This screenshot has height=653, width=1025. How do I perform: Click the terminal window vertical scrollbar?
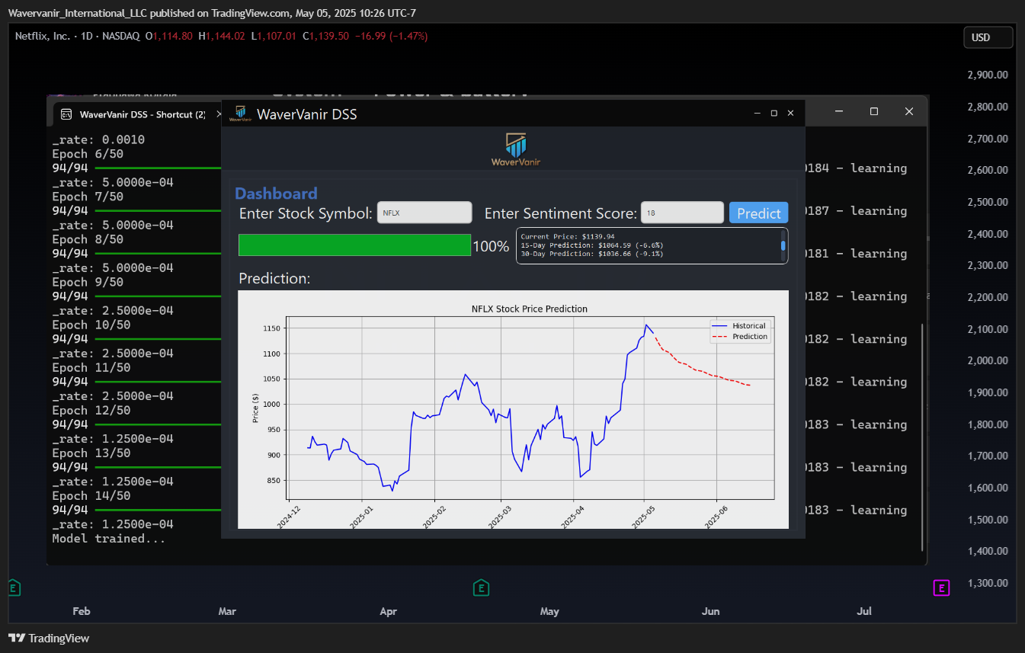pyautogui.click(x=923, y=437)
